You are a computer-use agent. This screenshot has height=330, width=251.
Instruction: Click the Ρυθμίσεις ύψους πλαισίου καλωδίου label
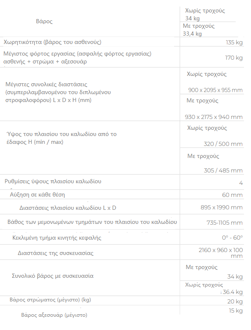pos(53,182)
